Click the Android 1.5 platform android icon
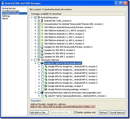 click(42, 44)
